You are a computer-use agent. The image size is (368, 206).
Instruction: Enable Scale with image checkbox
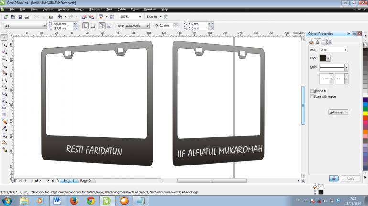tap(312, 96)
